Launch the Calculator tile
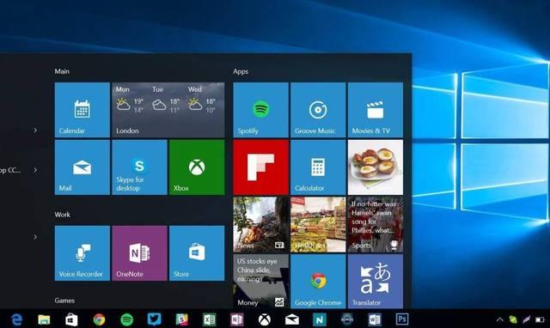 click(318, 167)
